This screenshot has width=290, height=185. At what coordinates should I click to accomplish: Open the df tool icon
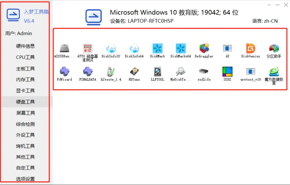click(x=227, y=48)
